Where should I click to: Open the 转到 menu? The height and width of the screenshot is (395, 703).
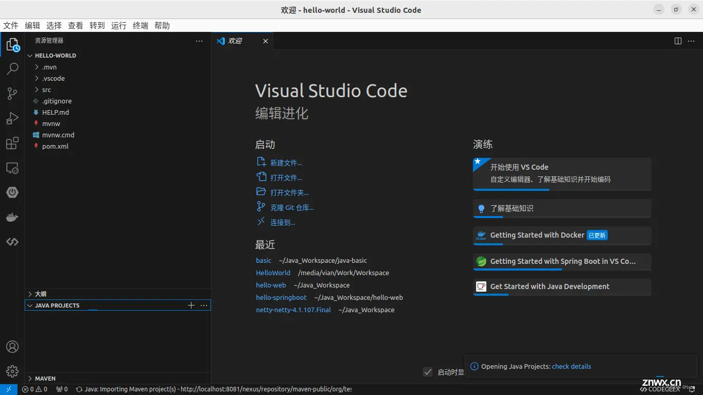(x=97, y=26)
